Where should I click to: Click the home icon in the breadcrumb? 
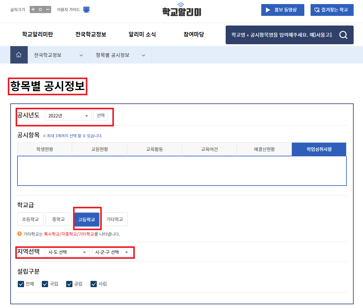point(19,55)
